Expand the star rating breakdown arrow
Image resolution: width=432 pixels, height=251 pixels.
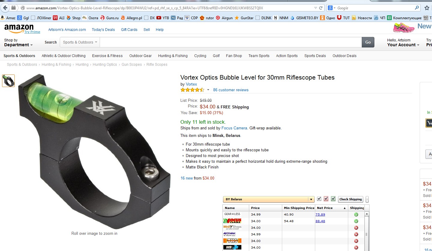[208, 90]
